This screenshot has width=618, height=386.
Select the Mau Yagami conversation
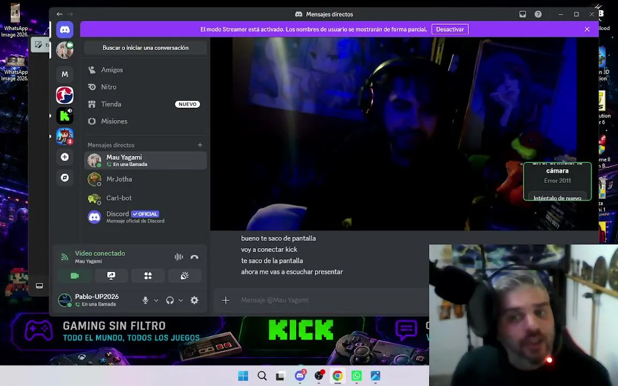145,160
